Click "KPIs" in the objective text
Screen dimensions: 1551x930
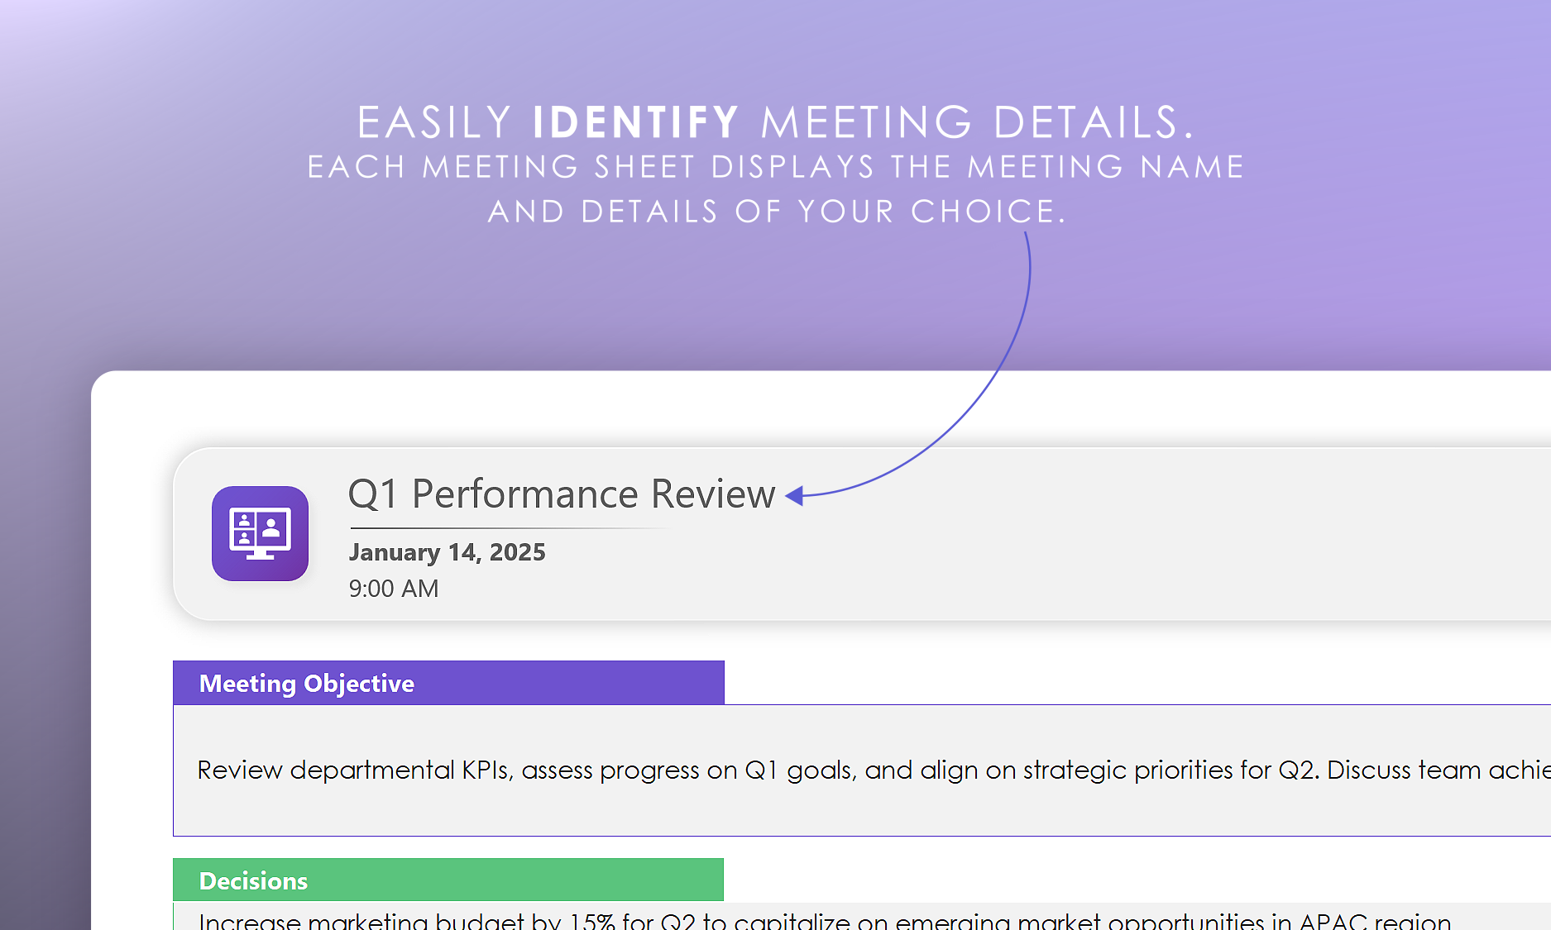[486, 770]
